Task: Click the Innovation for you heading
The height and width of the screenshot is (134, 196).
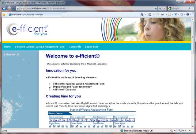Action: [61, 71]
